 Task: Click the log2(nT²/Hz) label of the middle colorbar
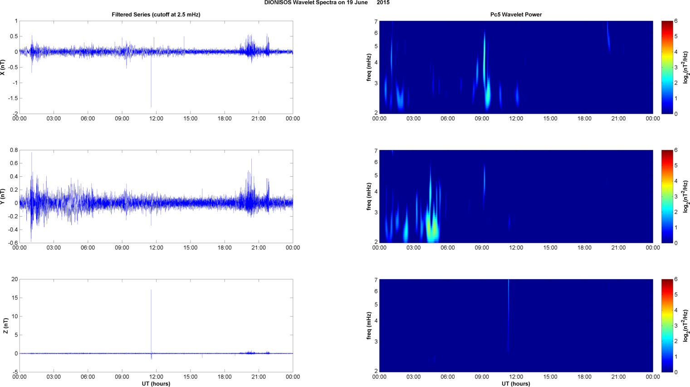(686, 196)
